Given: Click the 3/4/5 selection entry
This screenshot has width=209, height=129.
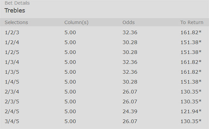Looking at the screenshot, I should [x=12, y=121].
